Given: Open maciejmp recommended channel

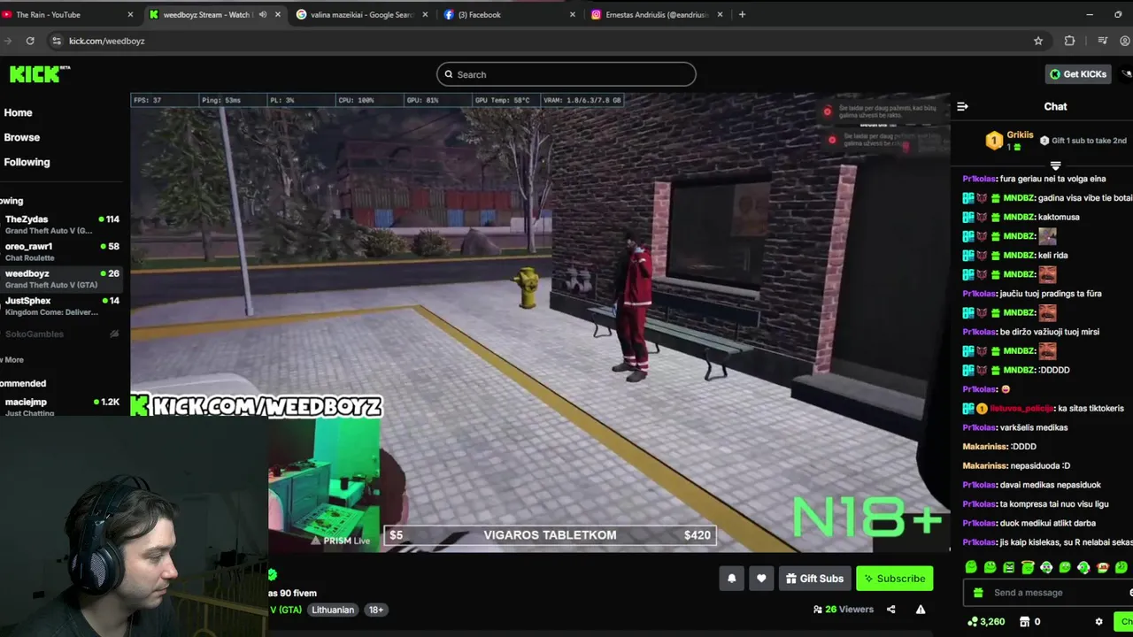Looking at the screenshot, I should (62, 407).
